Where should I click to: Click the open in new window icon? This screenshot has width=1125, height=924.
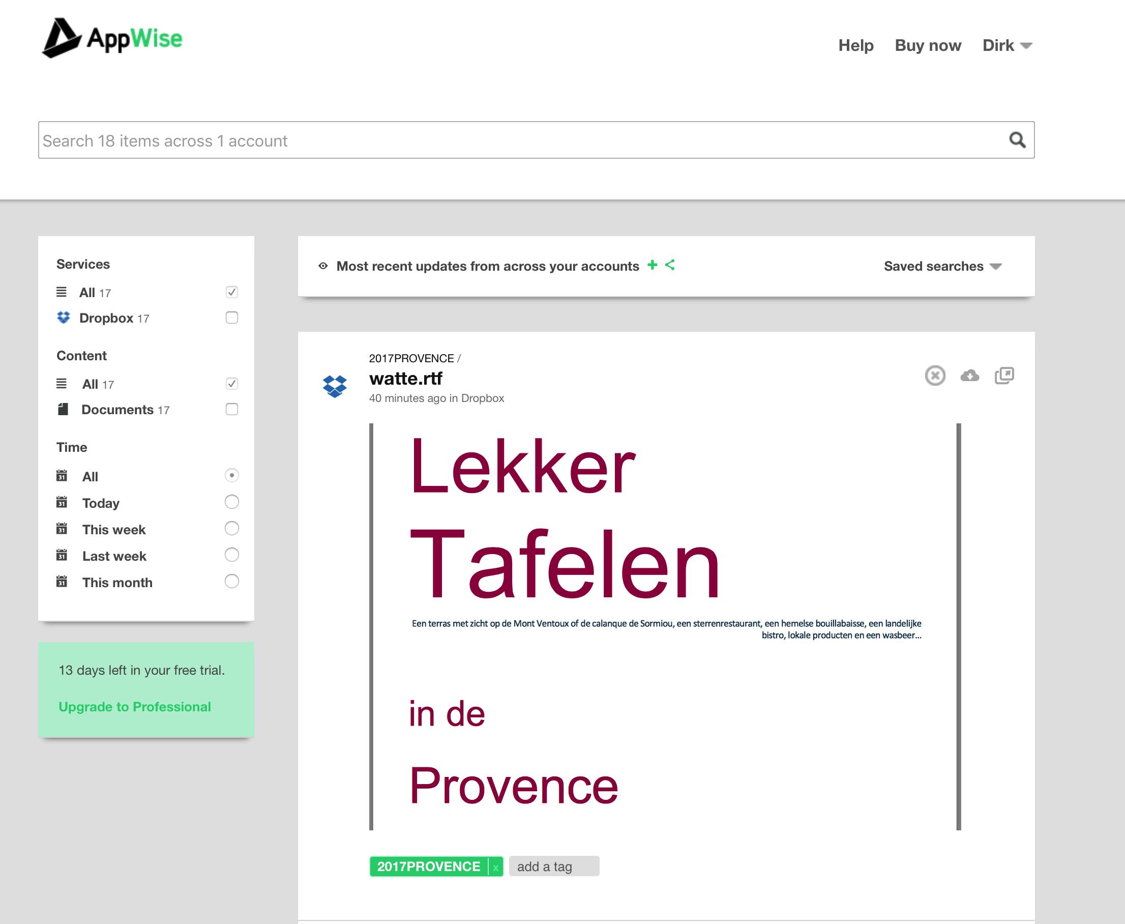click(x=1004, y=376)
